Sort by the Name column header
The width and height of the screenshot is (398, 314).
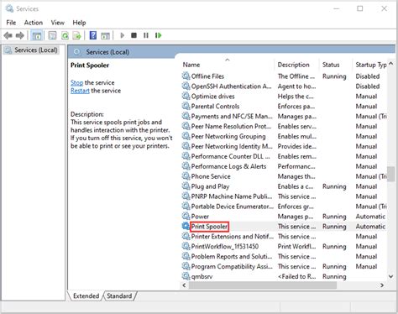click(x=228, y=65)
